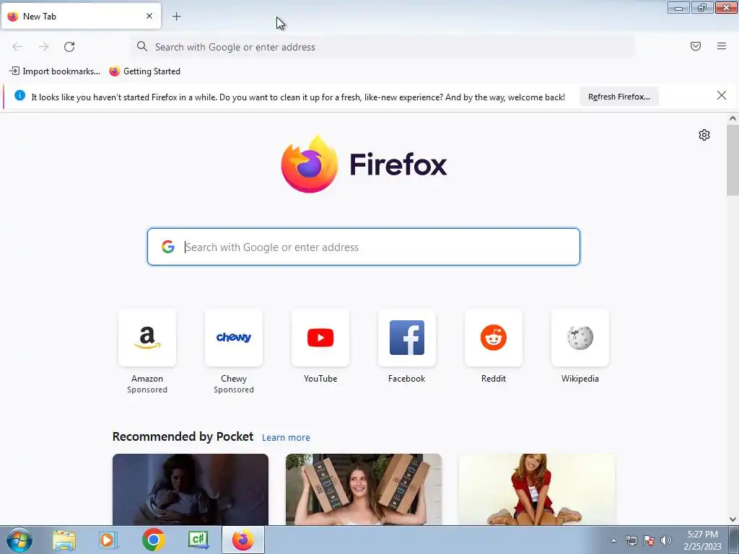Viewport: 739px width, 554px height.
Task: Click the address bar search field
Action: pos(382,47)
